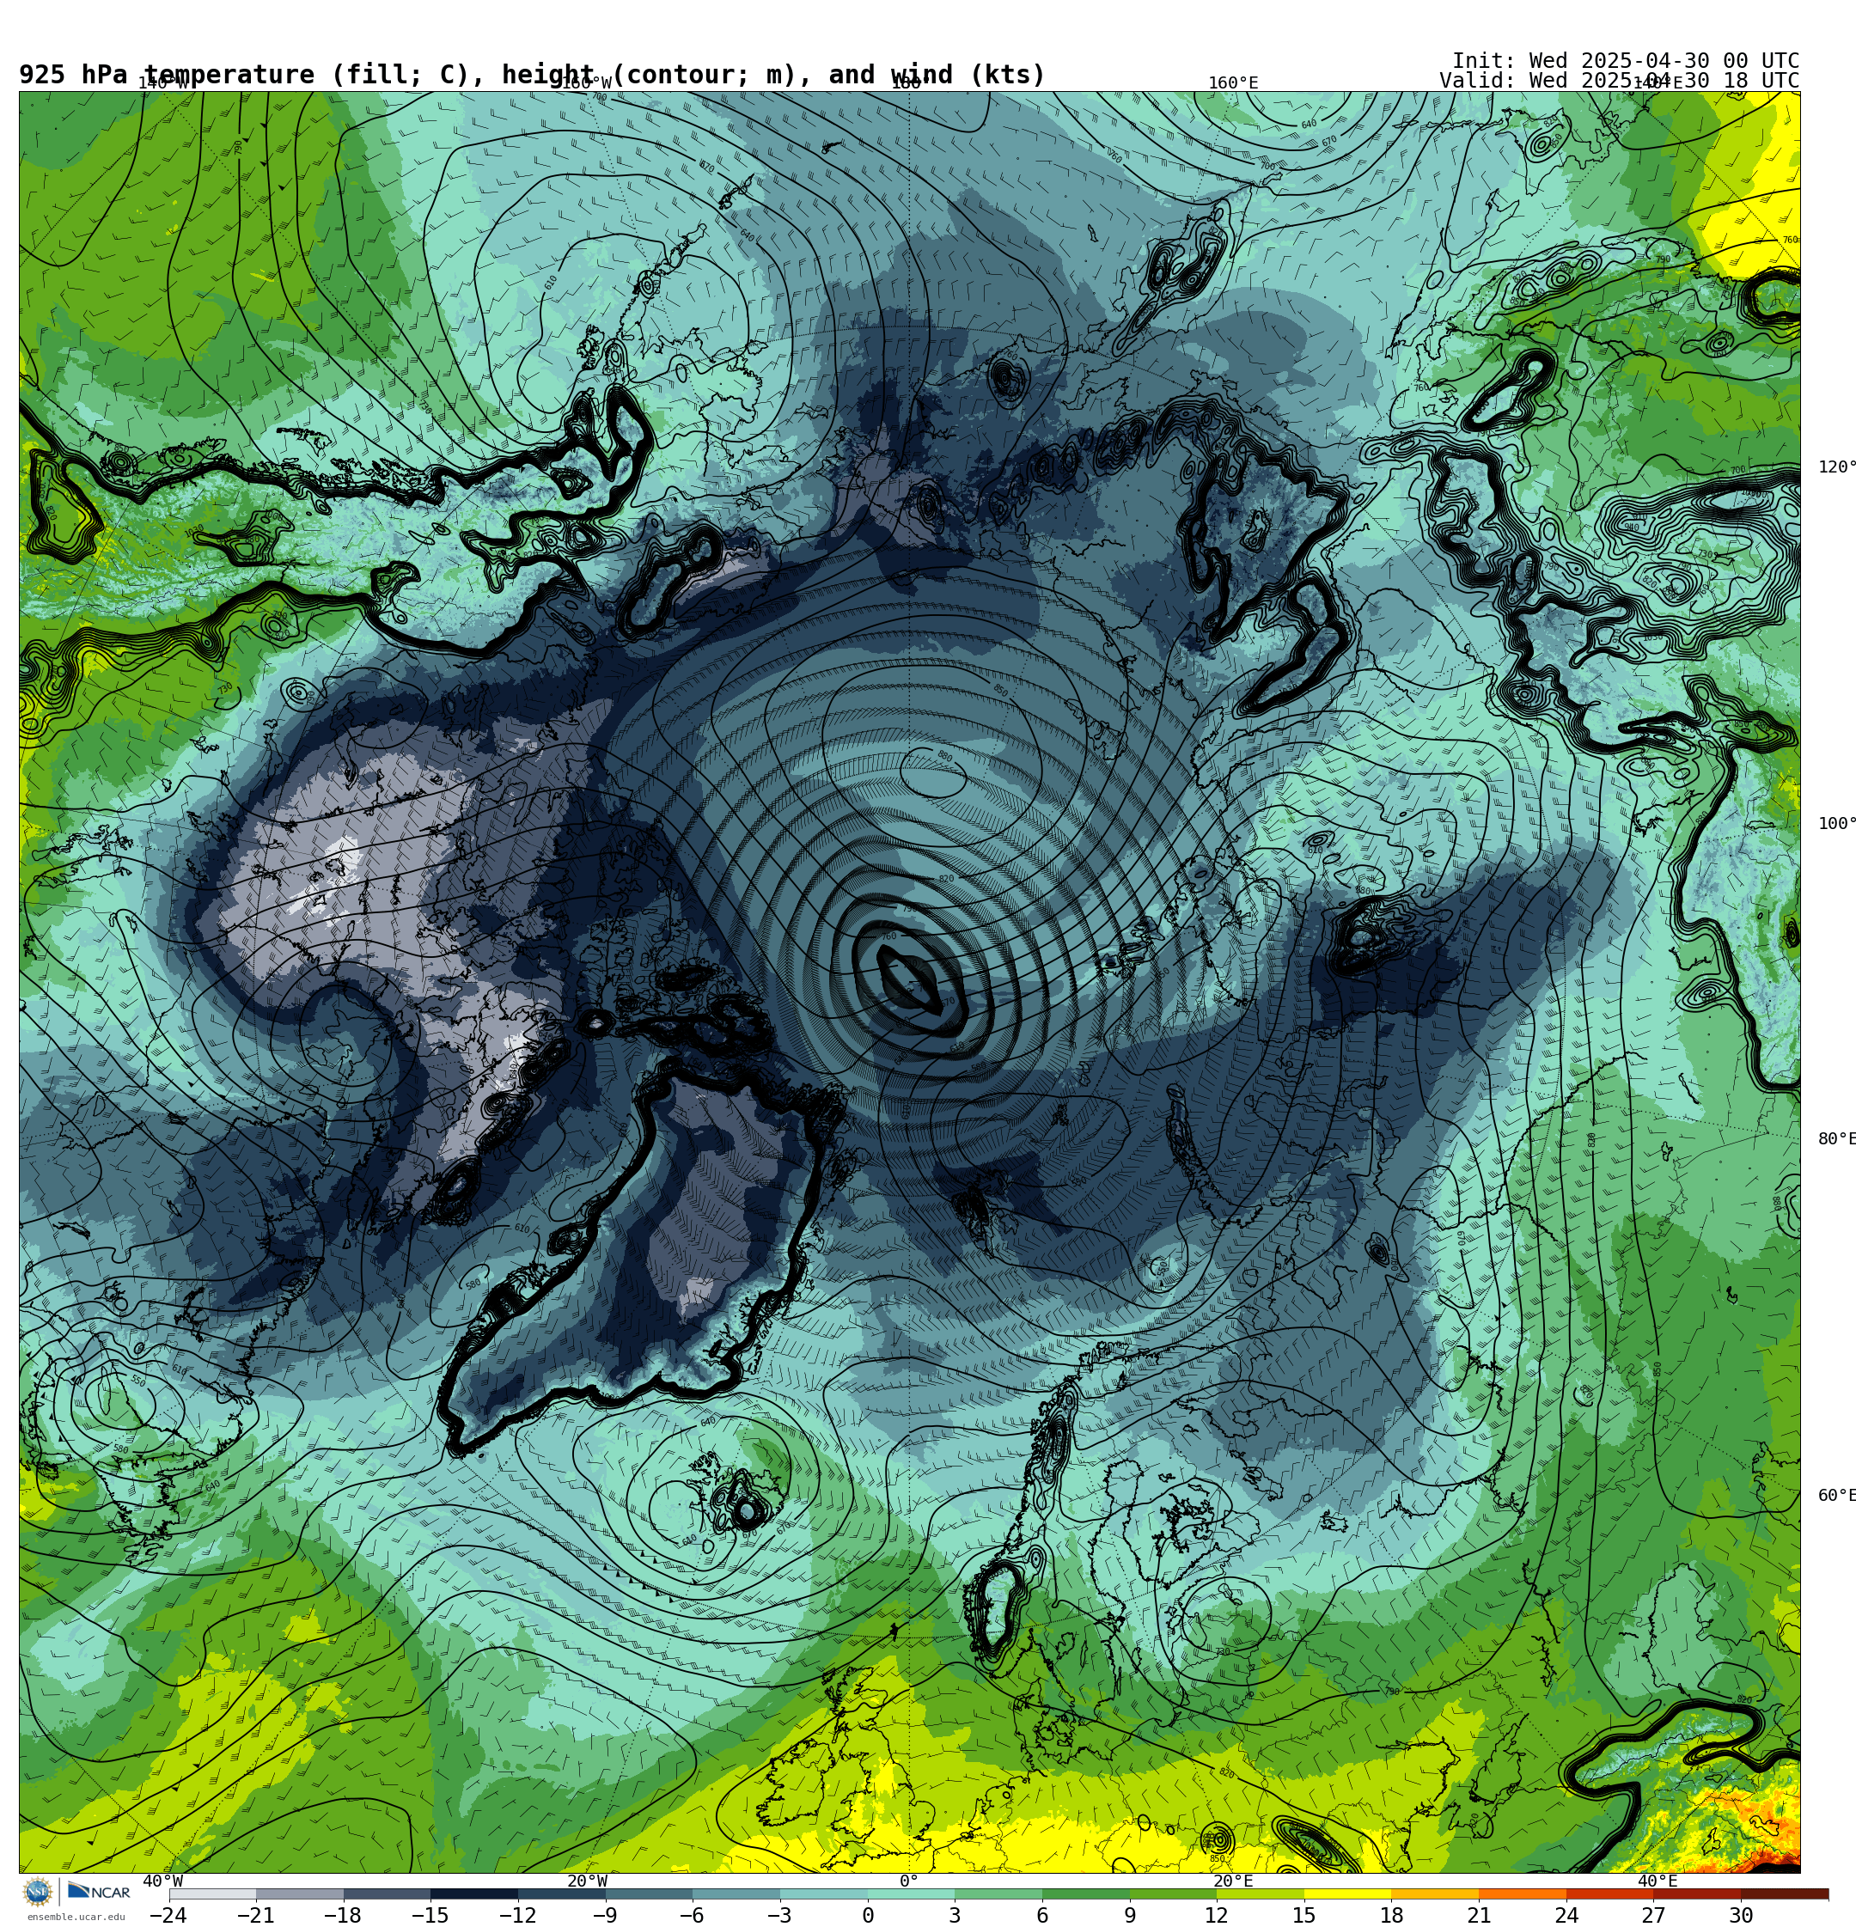Click the -21 colorbar tick label

point(254,1915)
